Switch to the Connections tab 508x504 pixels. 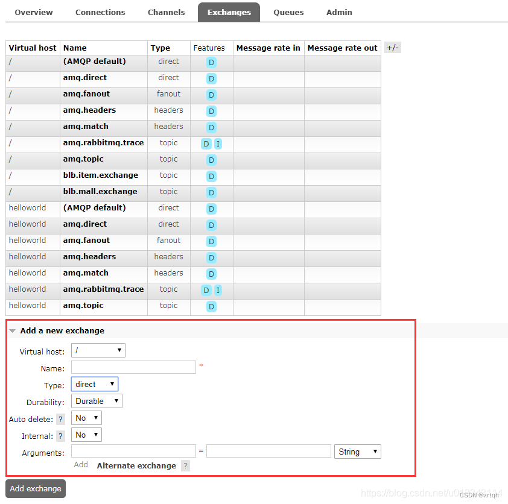[100, 12]
